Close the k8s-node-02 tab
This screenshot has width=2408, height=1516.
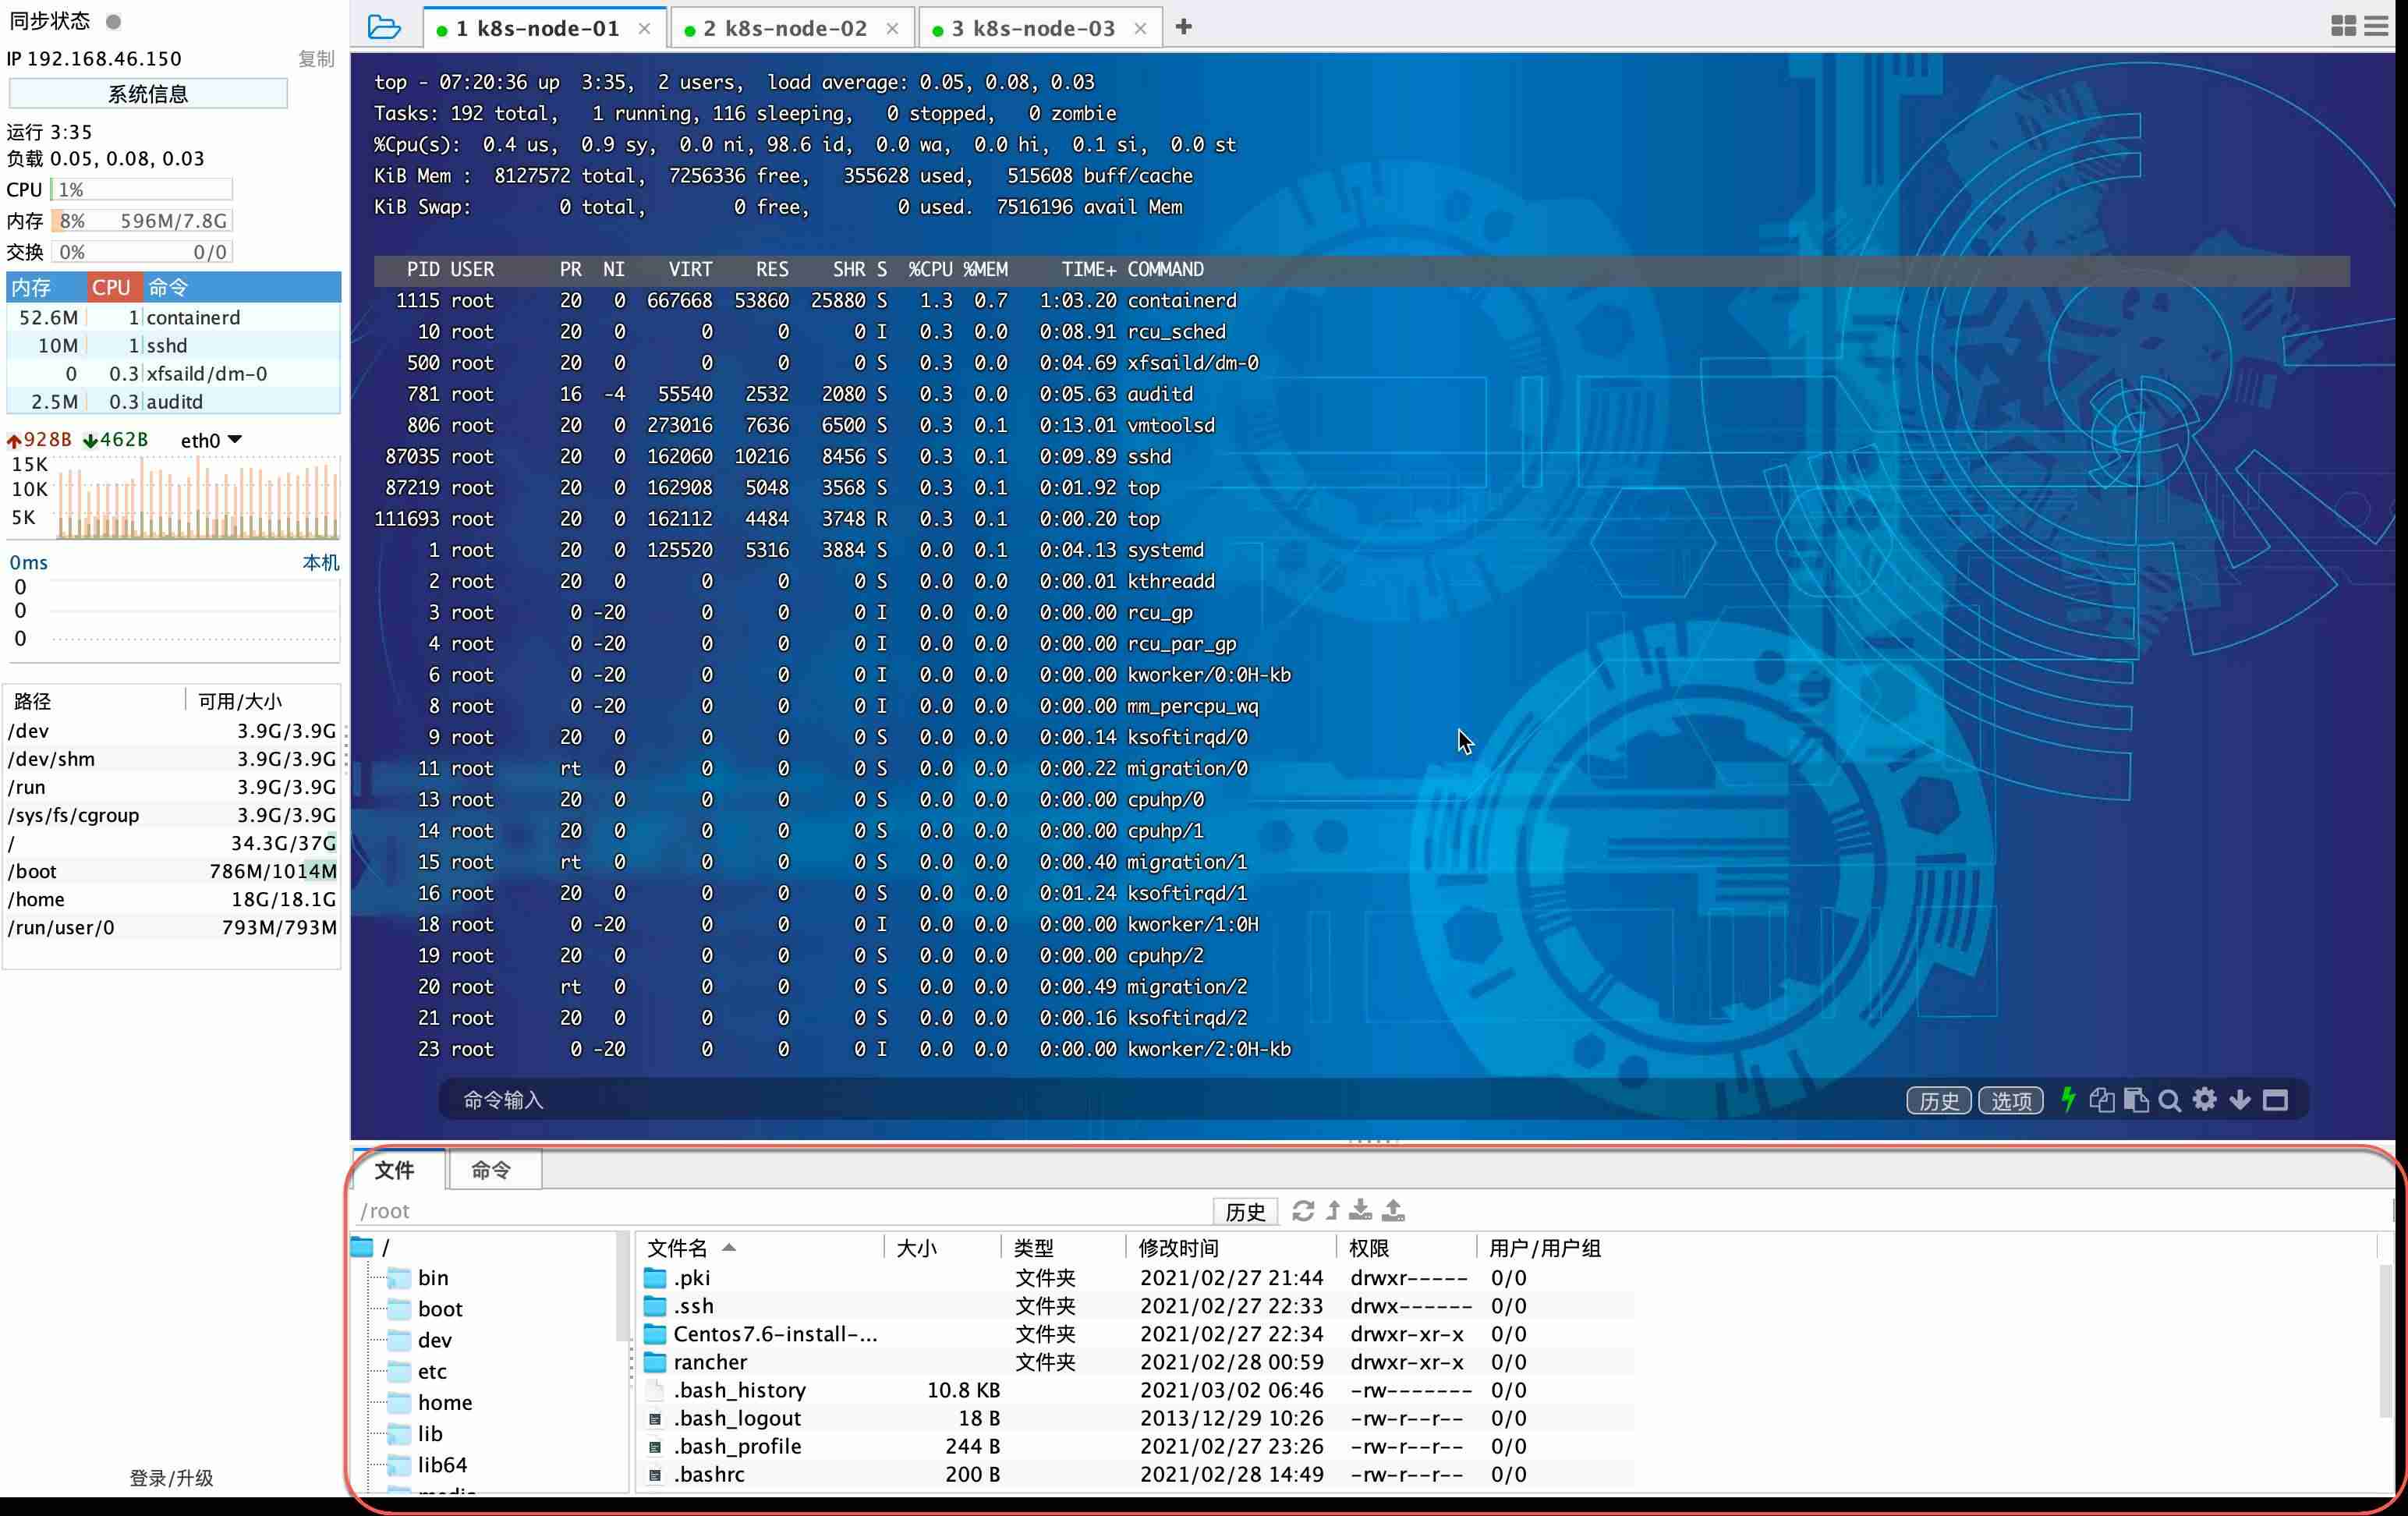click(x=892, y=28)
